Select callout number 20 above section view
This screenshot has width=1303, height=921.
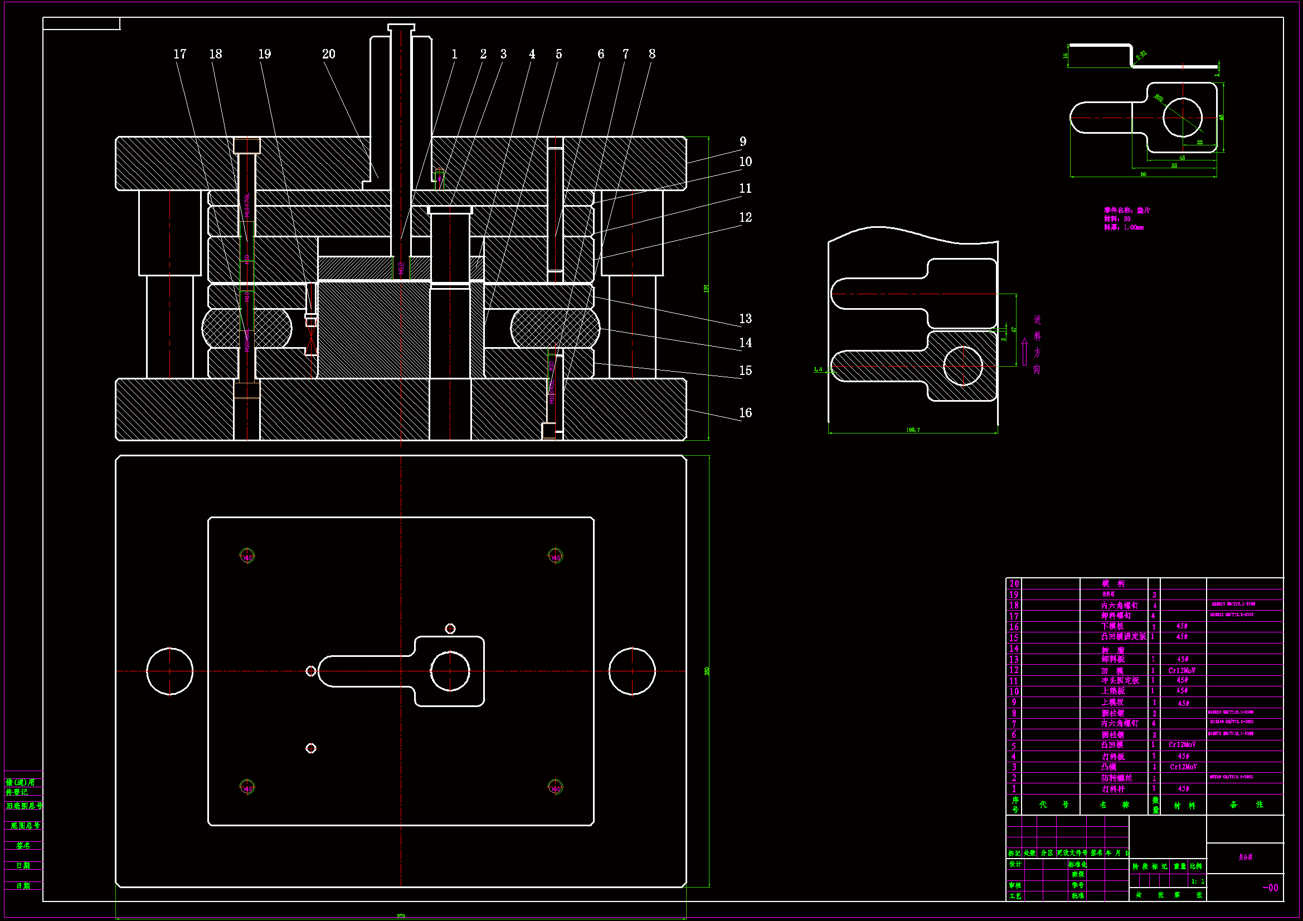(329, 54)
